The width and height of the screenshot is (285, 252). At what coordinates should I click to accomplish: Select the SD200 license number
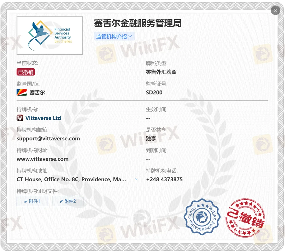(x=154, y=92)
